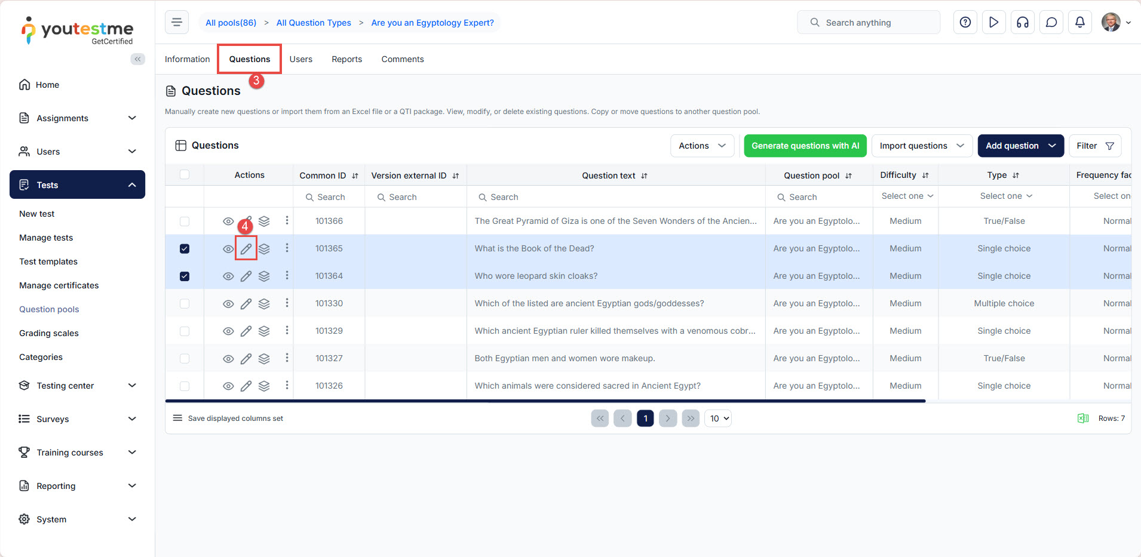Uncheck the checkbox for question 101364

tap(185, 276)
